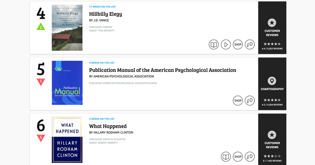Open book preview icon for Hillbilly Elegy
Viewport: 315px width, 165px height.
pos(213,44)
